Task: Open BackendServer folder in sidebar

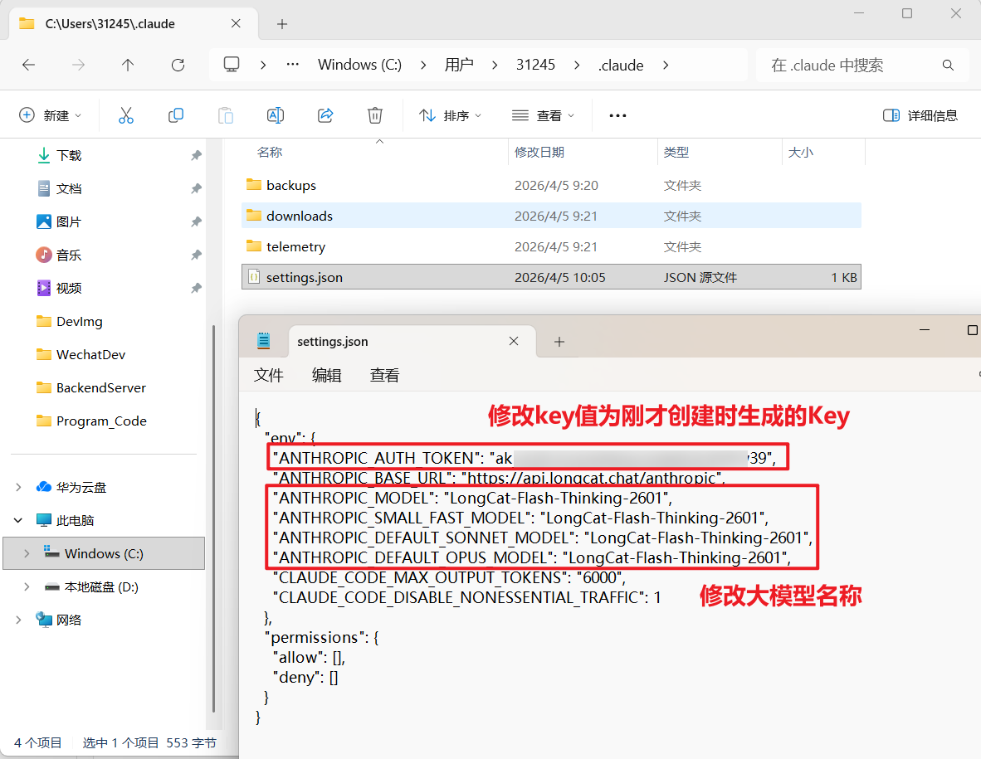Action: (100, 387)
